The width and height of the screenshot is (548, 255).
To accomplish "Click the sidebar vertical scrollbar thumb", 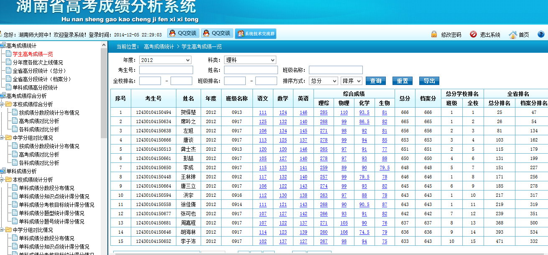I will pos(104,94).
